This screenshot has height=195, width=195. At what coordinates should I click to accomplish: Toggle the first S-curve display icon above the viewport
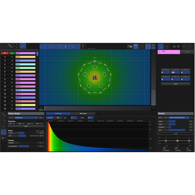point(42,47)
